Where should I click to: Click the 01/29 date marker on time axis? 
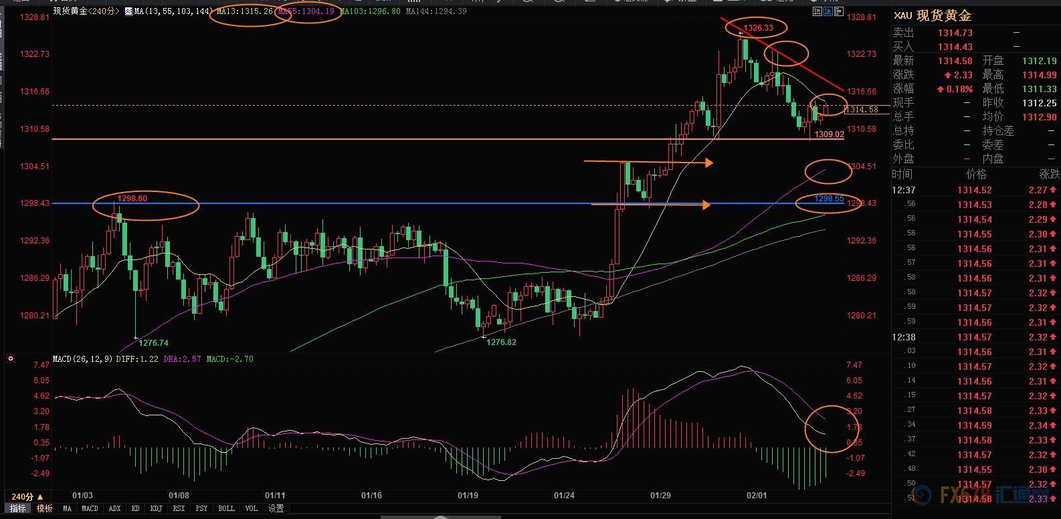point(660,496)
